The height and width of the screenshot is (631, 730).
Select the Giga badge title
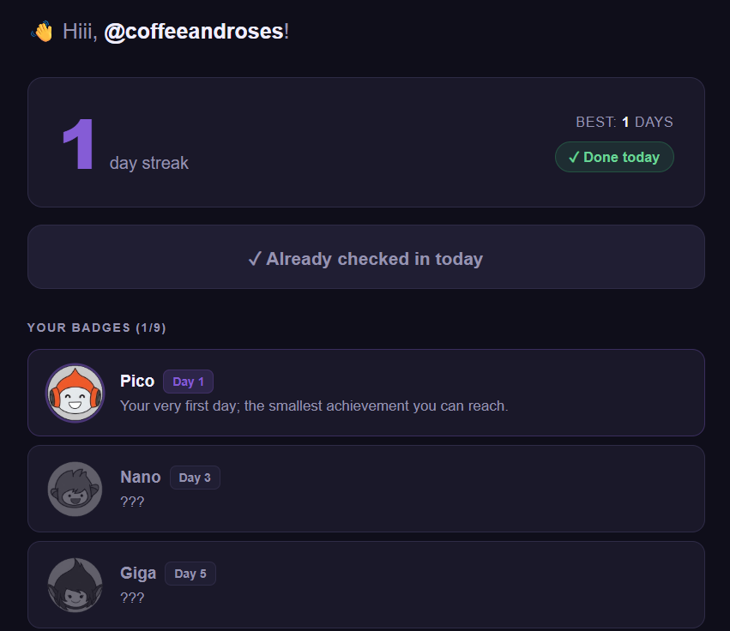pyautogui.click(x=138, y=574)
